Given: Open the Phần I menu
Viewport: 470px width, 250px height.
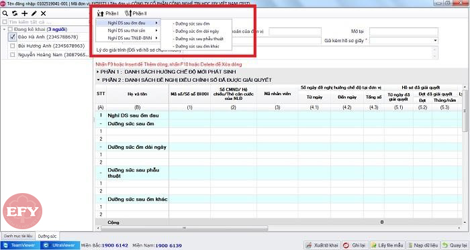Looking at the screenshot, I should click(107, 13).
